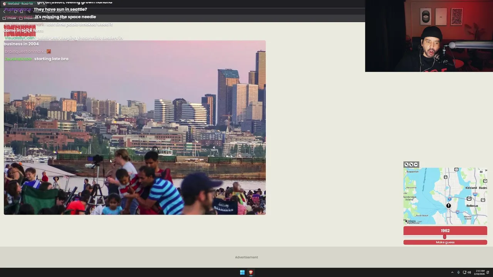Click browser reload icon
The image size is (493, 277).
pos(15,12)
